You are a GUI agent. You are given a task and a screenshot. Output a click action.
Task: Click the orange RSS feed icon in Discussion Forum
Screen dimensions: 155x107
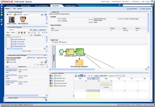[42, 62]
